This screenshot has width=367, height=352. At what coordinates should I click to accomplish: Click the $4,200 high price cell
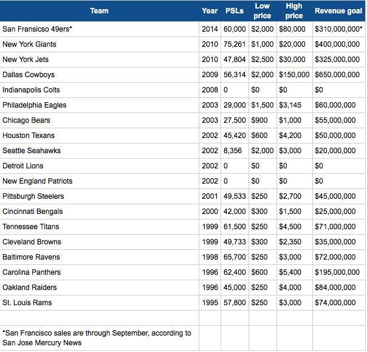[294, 136]
